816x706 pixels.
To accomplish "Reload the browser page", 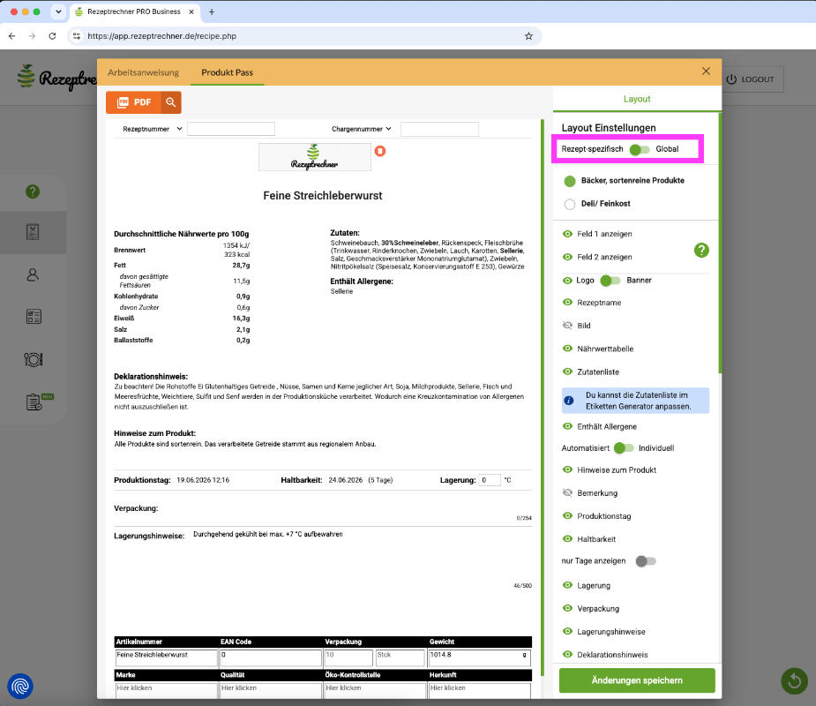I will [x=52, y=36].
